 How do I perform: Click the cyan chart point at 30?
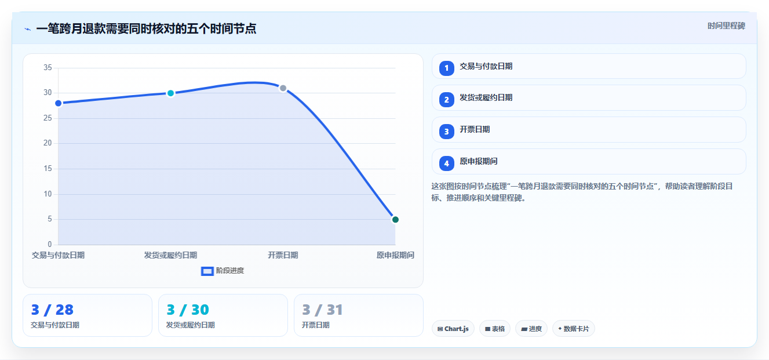[170, 93]
